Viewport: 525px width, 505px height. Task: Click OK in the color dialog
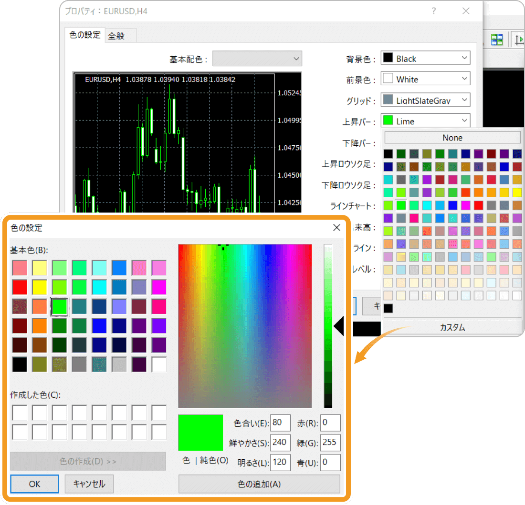(x=34, y=484)
